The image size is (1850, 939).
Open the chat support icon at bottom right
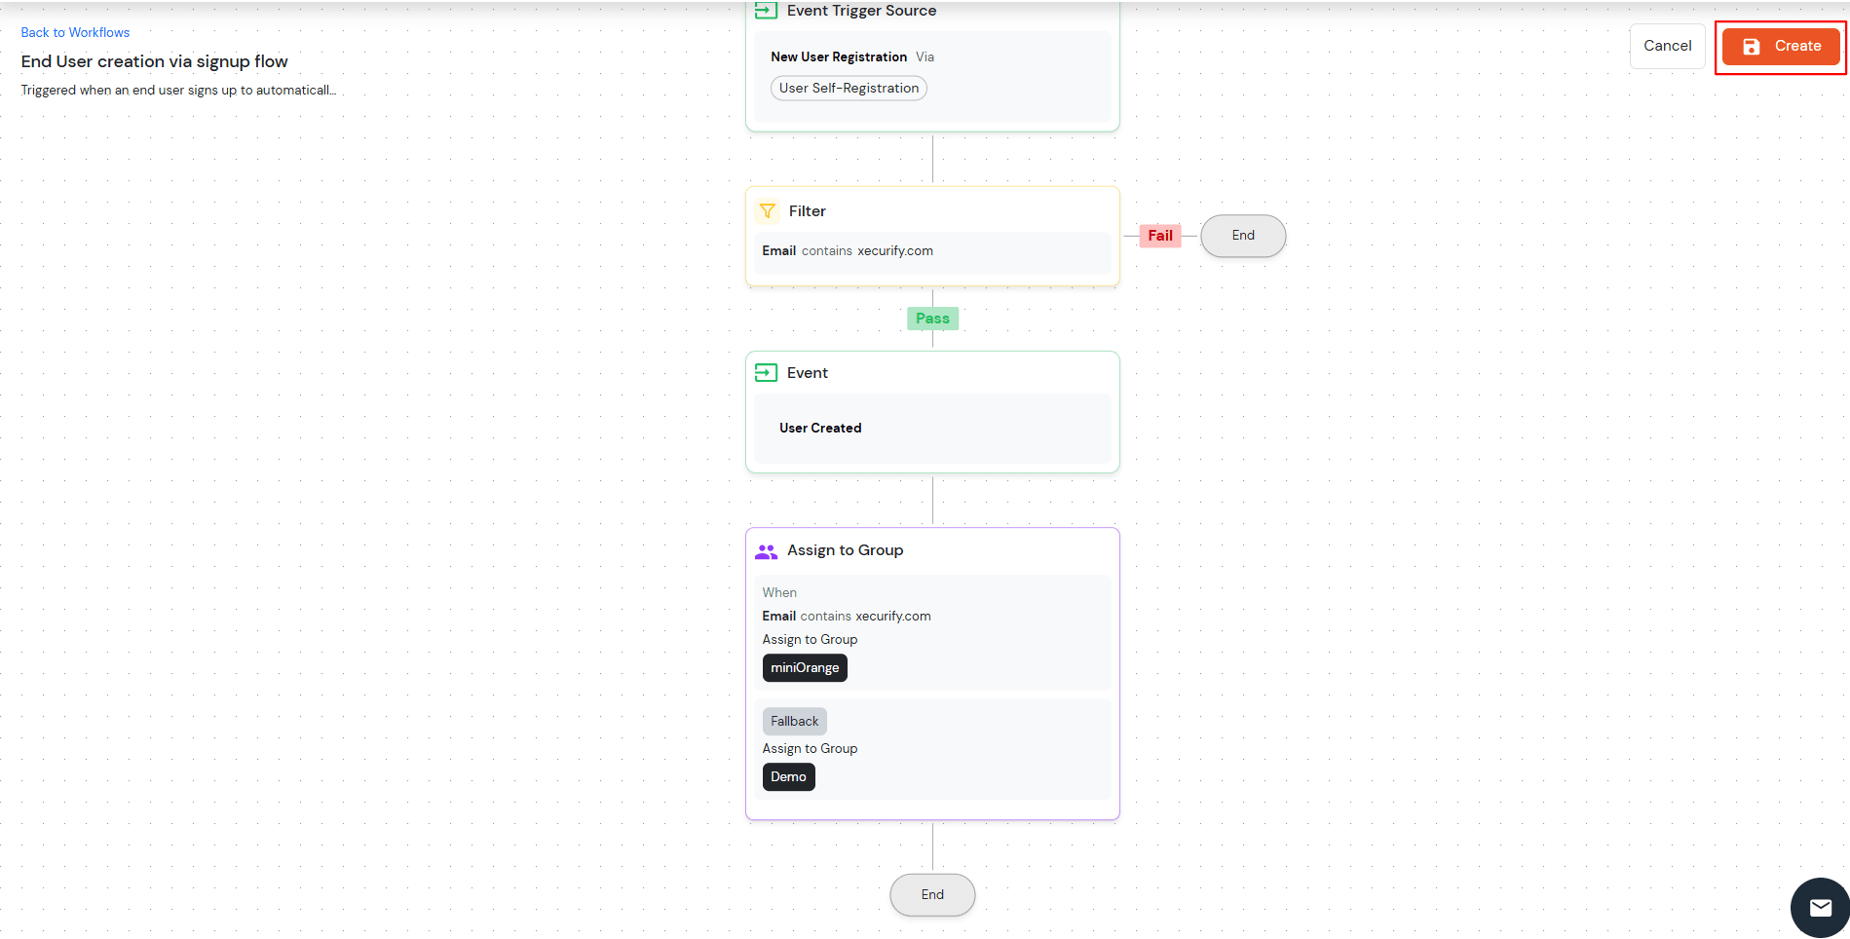point(1821,907)
